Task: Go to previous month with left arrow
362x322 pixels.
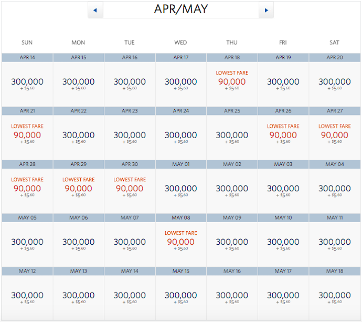Action: click(x=95, y=10)
